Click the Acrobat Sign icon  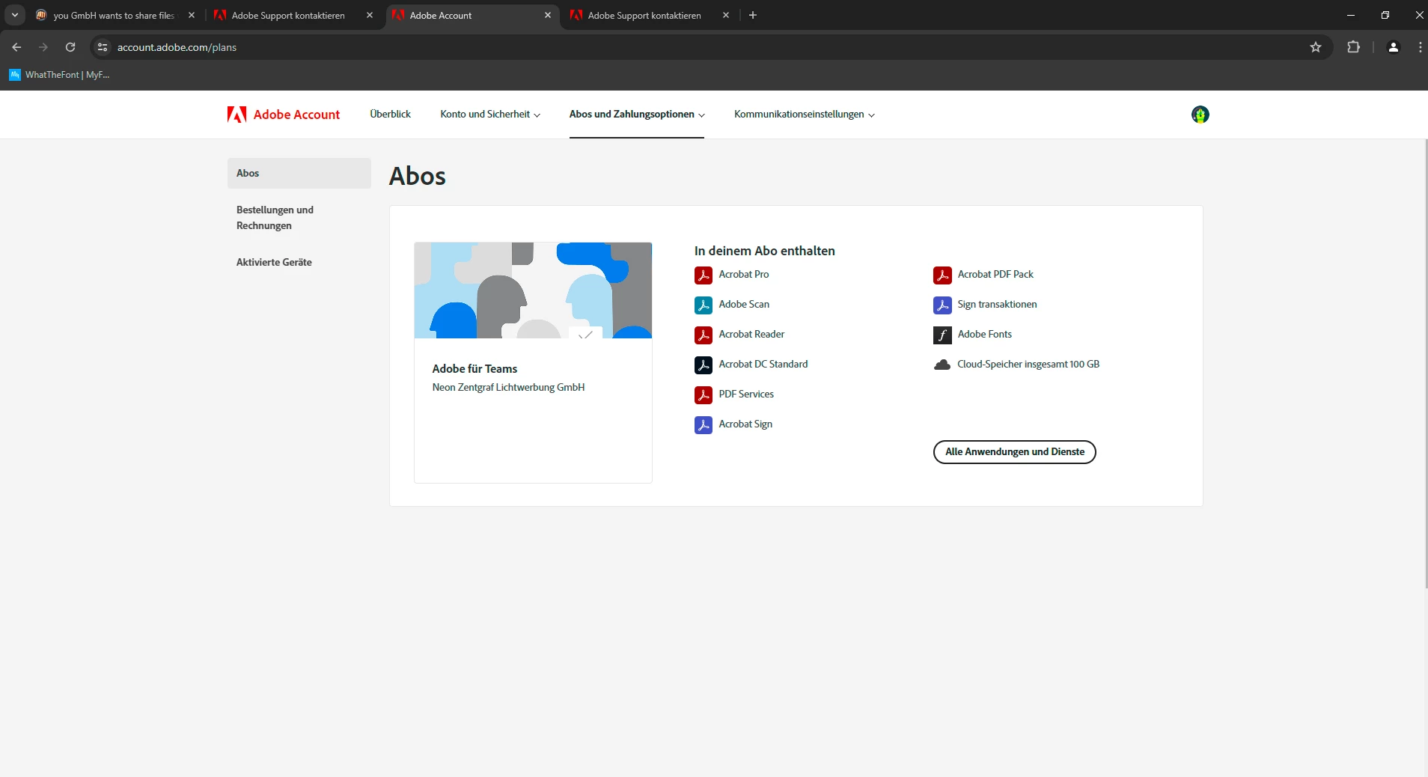pyautogui.click(x=703, y=424)
